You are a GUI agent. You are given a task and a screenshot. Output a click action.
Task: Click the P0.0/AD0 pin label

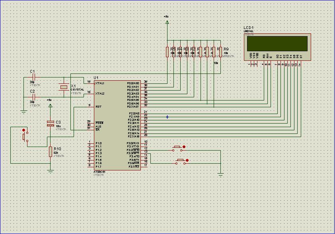tap(133, 83)
